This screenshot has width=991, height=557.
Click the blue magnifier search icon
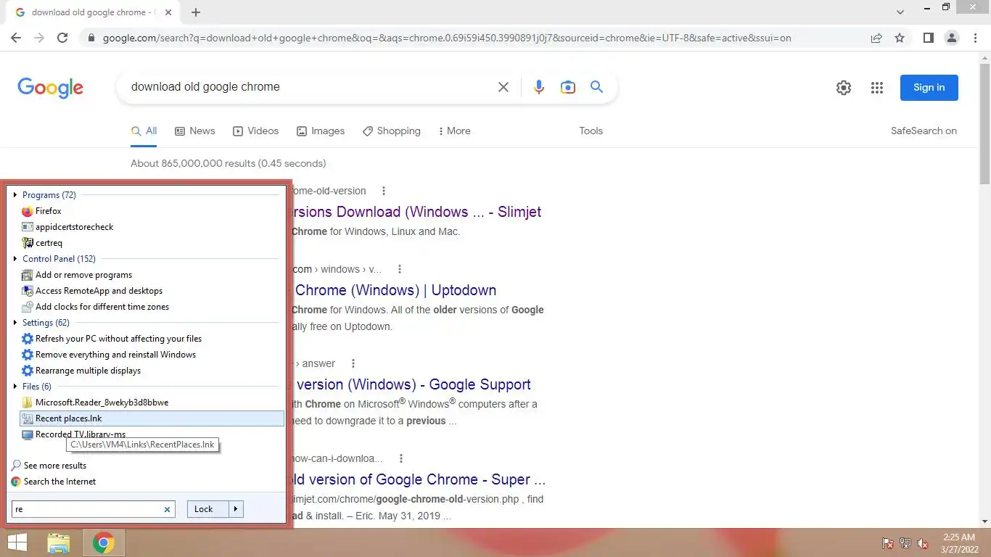click(597, 87)
